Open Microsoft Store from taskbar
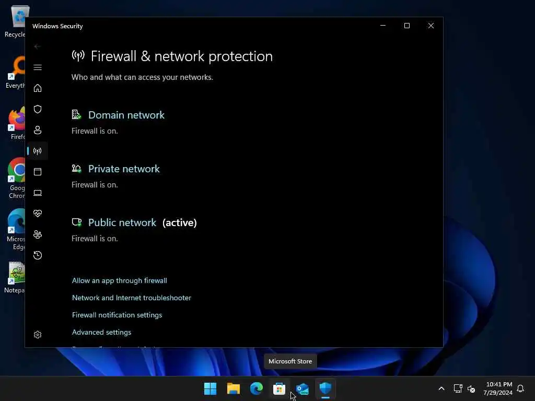The width and height of the screenshot is (535, 401). point(279,388)
